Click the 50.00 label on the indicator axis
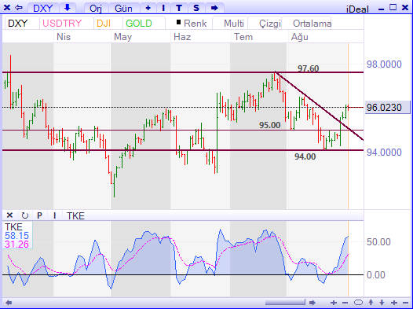 (378, 241)
